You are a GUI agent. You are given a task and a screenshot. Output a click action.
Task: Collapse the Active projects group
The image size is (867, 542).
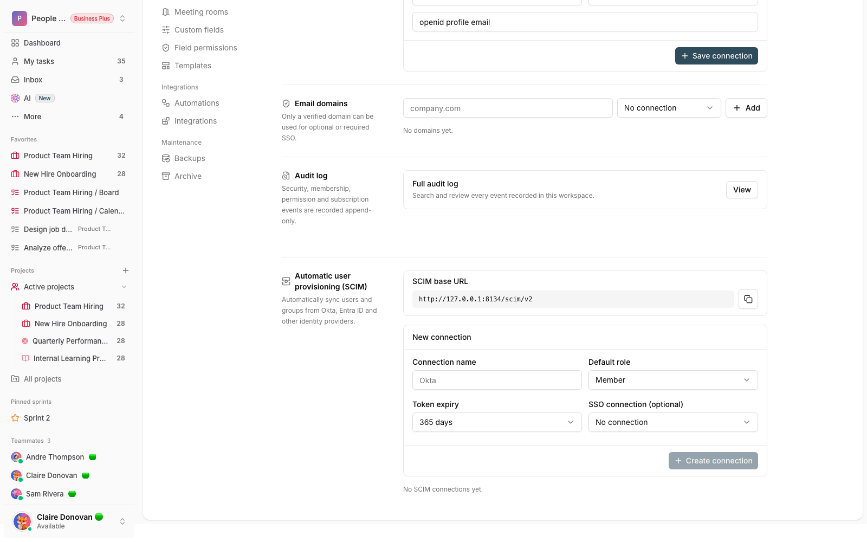point(124,287)
